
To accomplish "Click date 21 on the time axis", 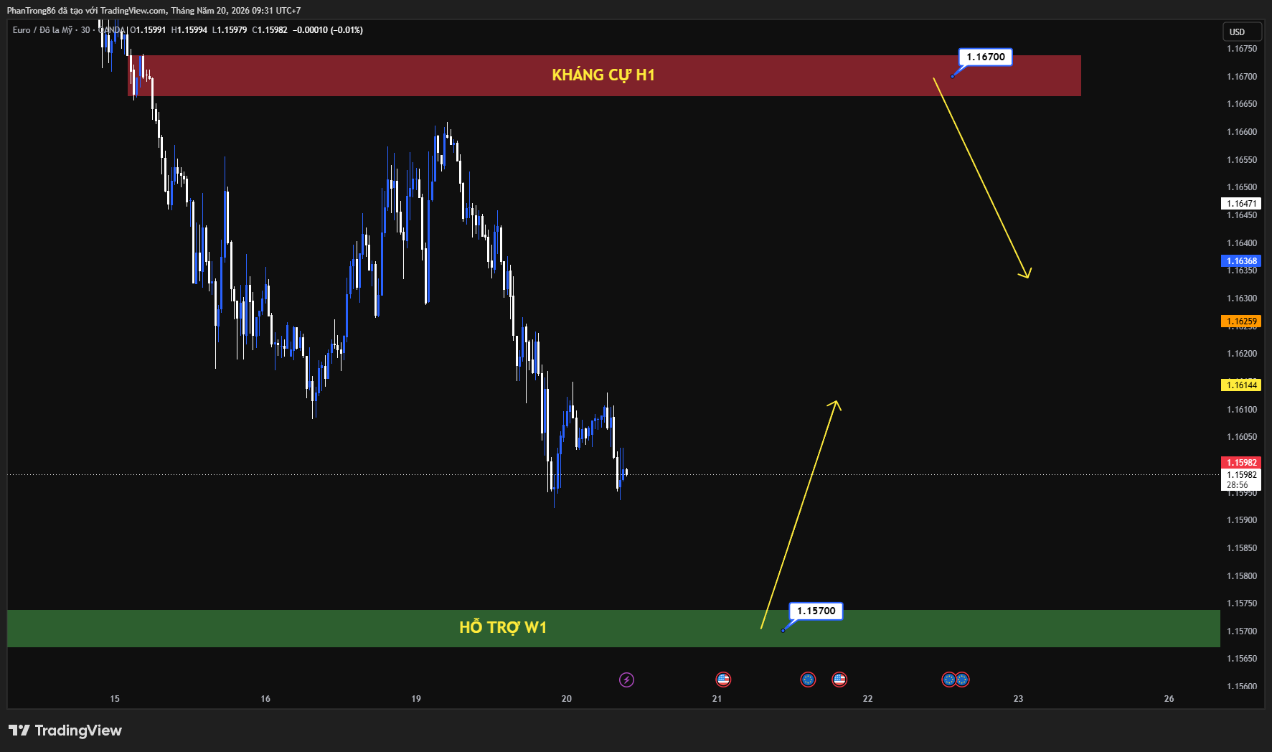I will [717, 699].
